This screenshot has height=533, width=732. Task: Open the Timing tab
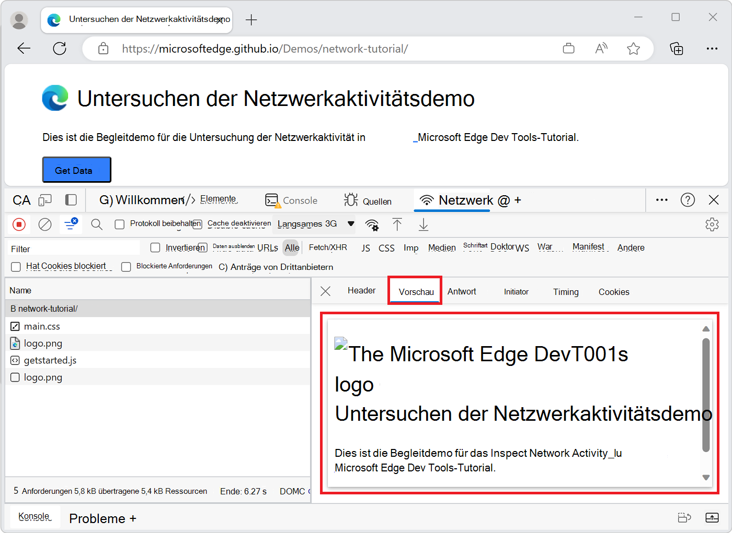pos(566,292)
